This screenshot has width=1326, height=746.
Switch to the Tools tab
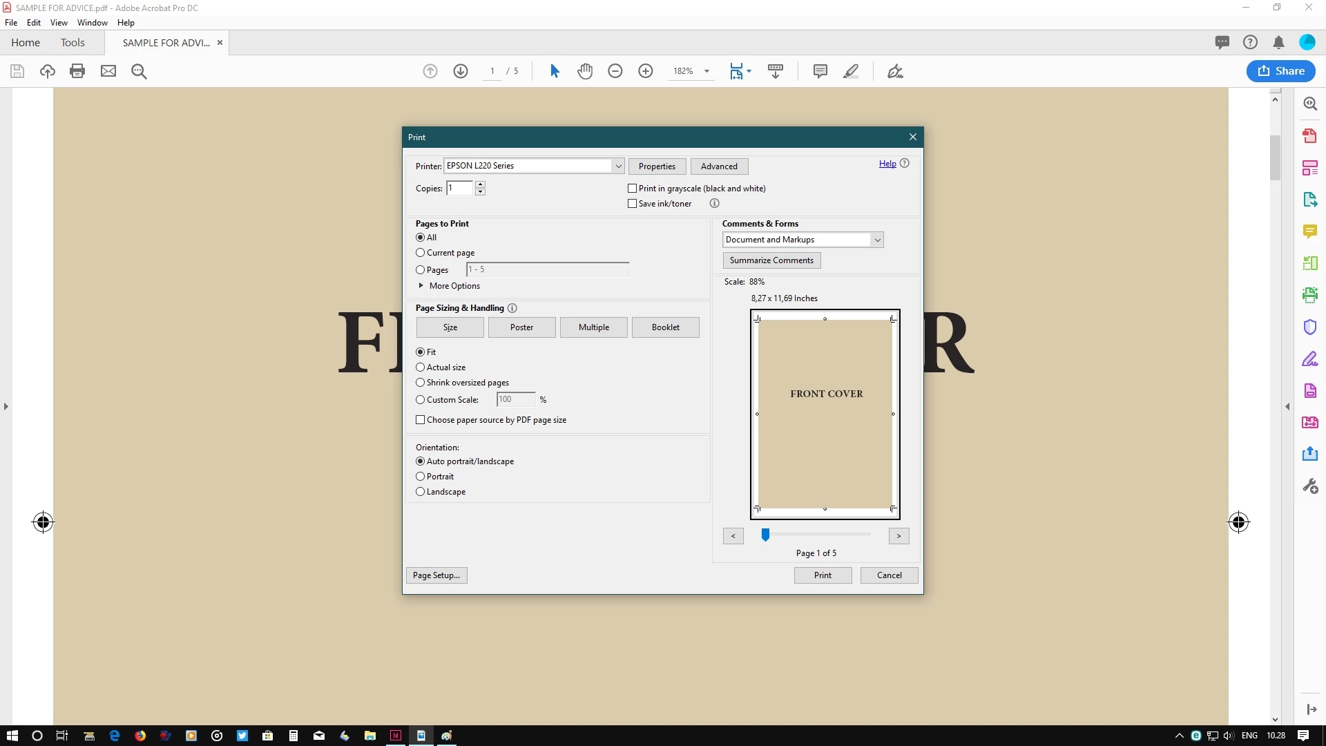(73, 43)
